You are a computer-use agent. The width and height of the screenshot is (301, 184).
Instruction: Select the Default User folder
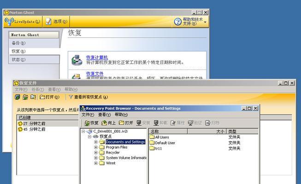tap(162, 143)
